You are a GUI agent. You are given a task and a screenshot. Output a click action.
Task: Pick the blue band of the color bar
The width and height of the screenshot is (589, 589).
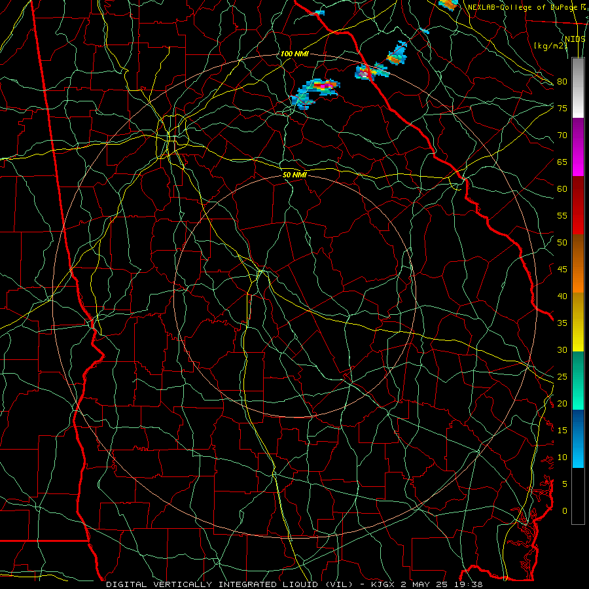pyautogui.click(x=578, y=438)
